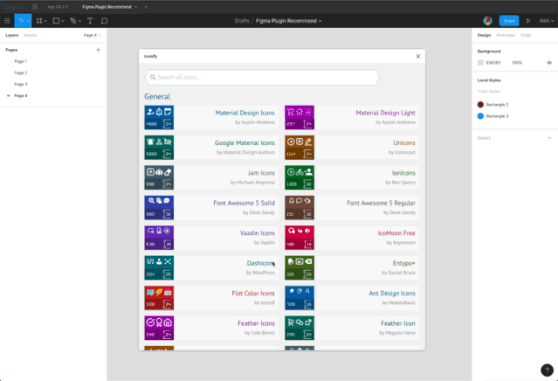
Task: Click the Font Awesome 5 Solid thumbnail
Action: click(159, 208)
